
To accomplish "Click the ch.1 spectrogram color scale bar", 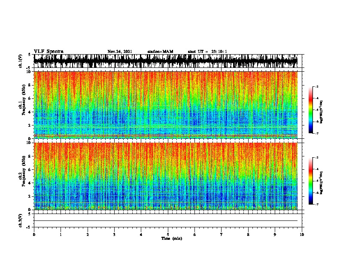I will coord(311,110).
